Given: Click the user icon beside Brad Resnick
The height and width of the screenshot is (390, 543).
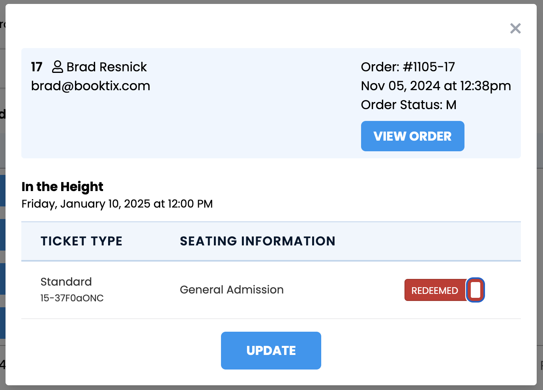Looking at the screenshot, I should pos(58,67).
